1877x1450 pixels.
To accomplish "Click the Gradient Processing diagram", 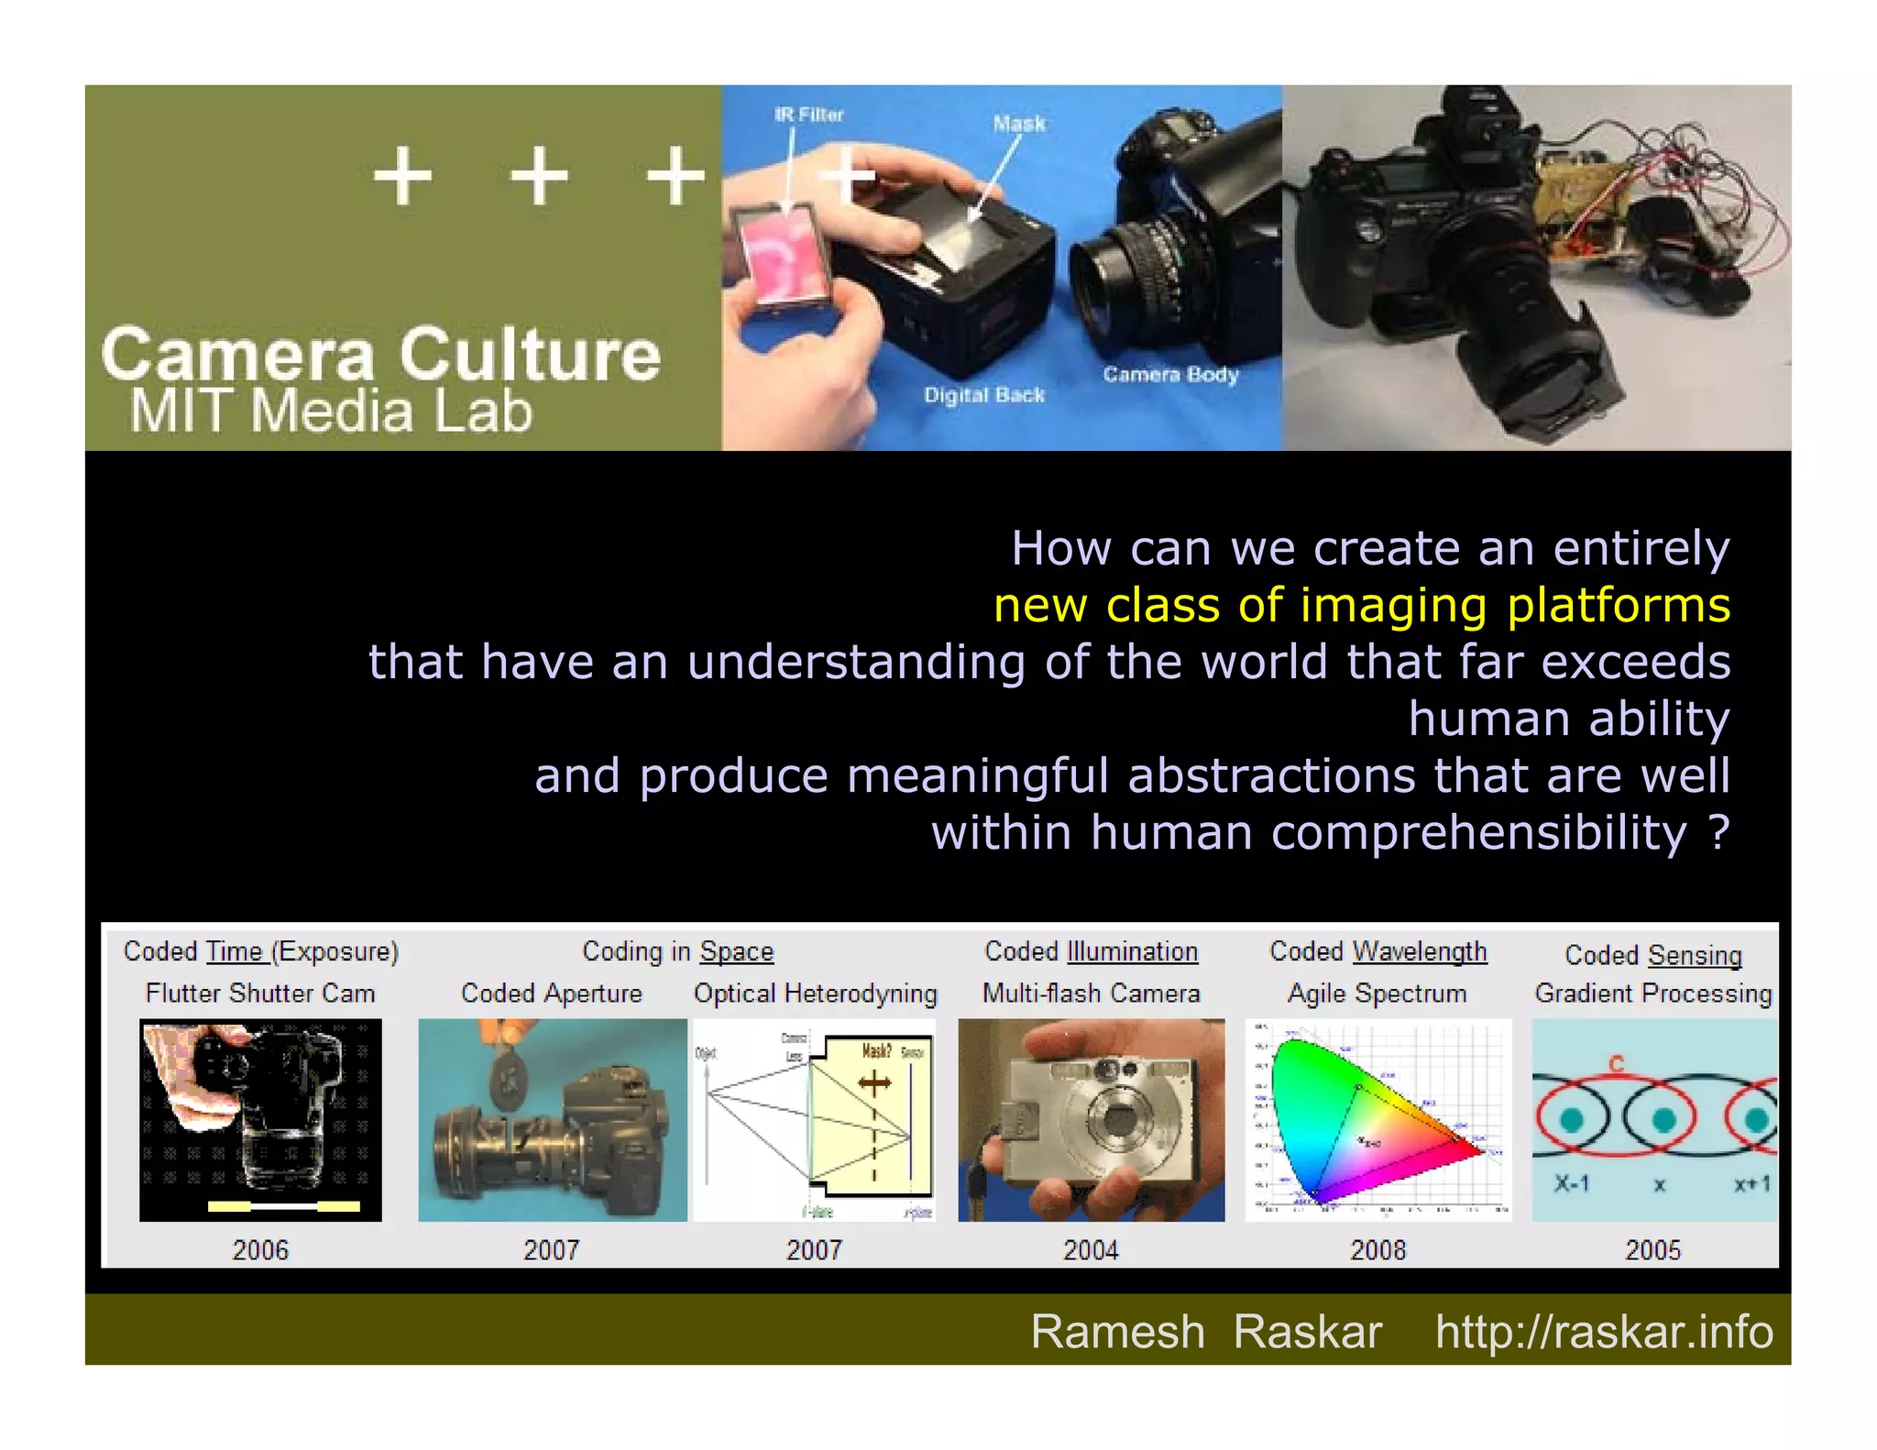I will [1653, 1119].
